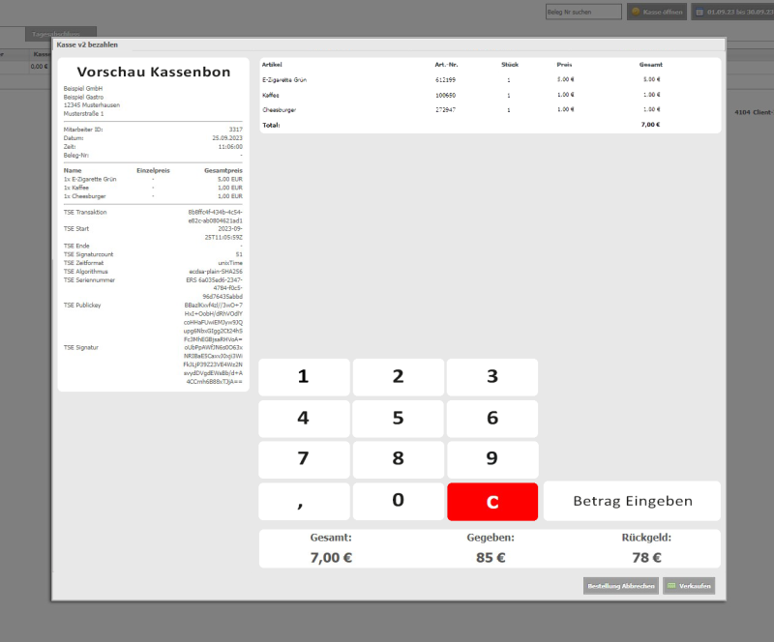Click article number 612199
774x642 pixels.
(445, 79)
